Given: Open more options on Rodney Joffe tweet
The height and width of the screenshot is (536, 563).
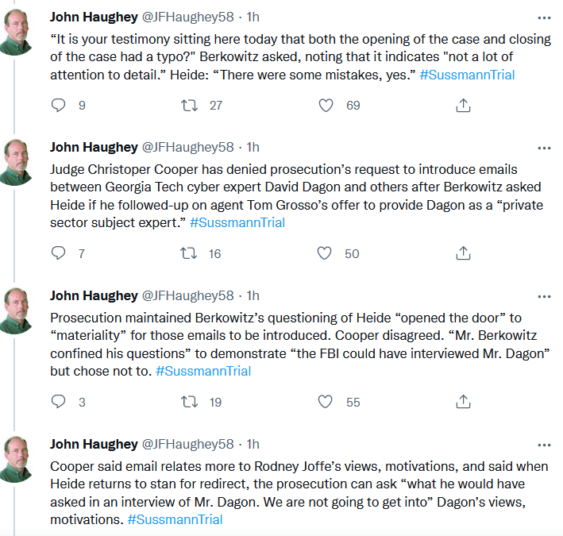Looking at the screenshot, I should click(543, 445).
